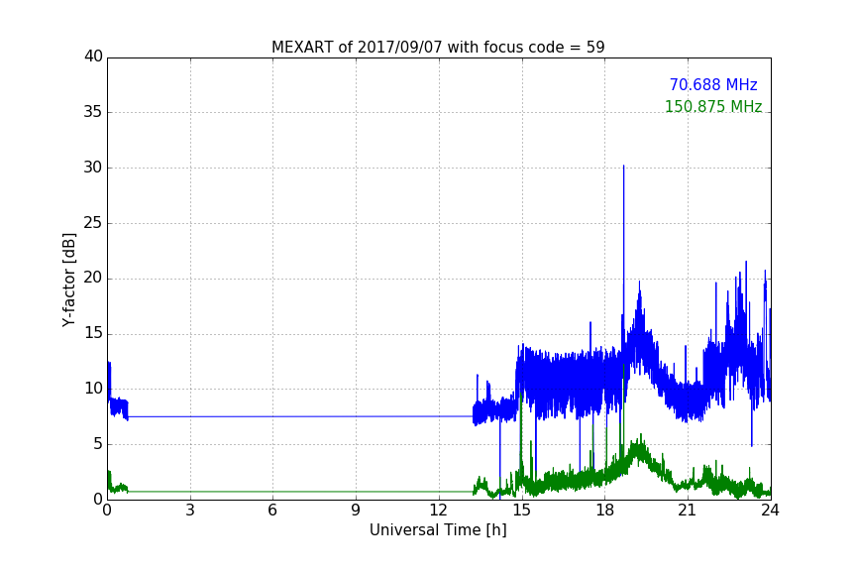Viewport: 856px width, 571px height.
Task: Click the Y-factor [dB] axis label
Action: (68, 280)
